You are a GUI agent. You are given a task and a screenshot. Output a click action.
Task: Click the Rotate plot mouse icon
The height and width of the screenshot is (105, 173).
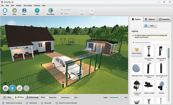coord(27,103)
